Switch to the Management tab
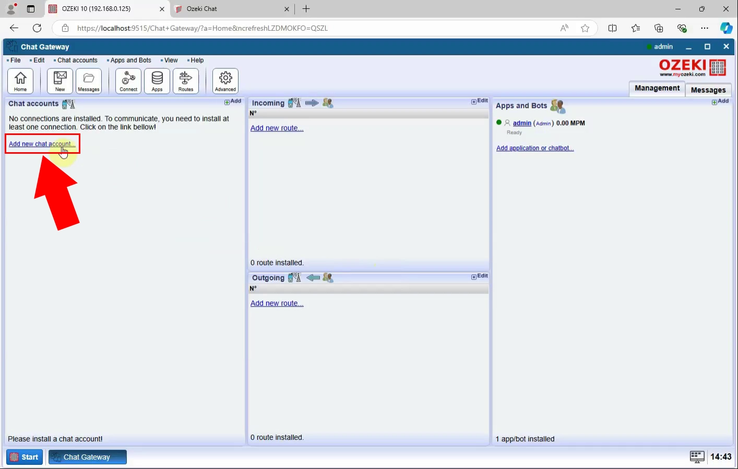The height and width of the screenshot is (469, 738). pyautogui.click(x=657, y=88)
